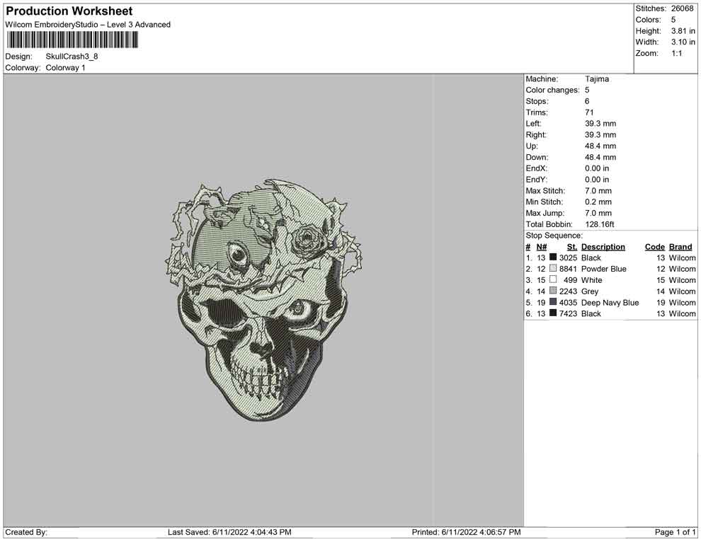Click the Description column header
Image resolution: width=701 pixels, height=539 pixels.
(603, 247)
